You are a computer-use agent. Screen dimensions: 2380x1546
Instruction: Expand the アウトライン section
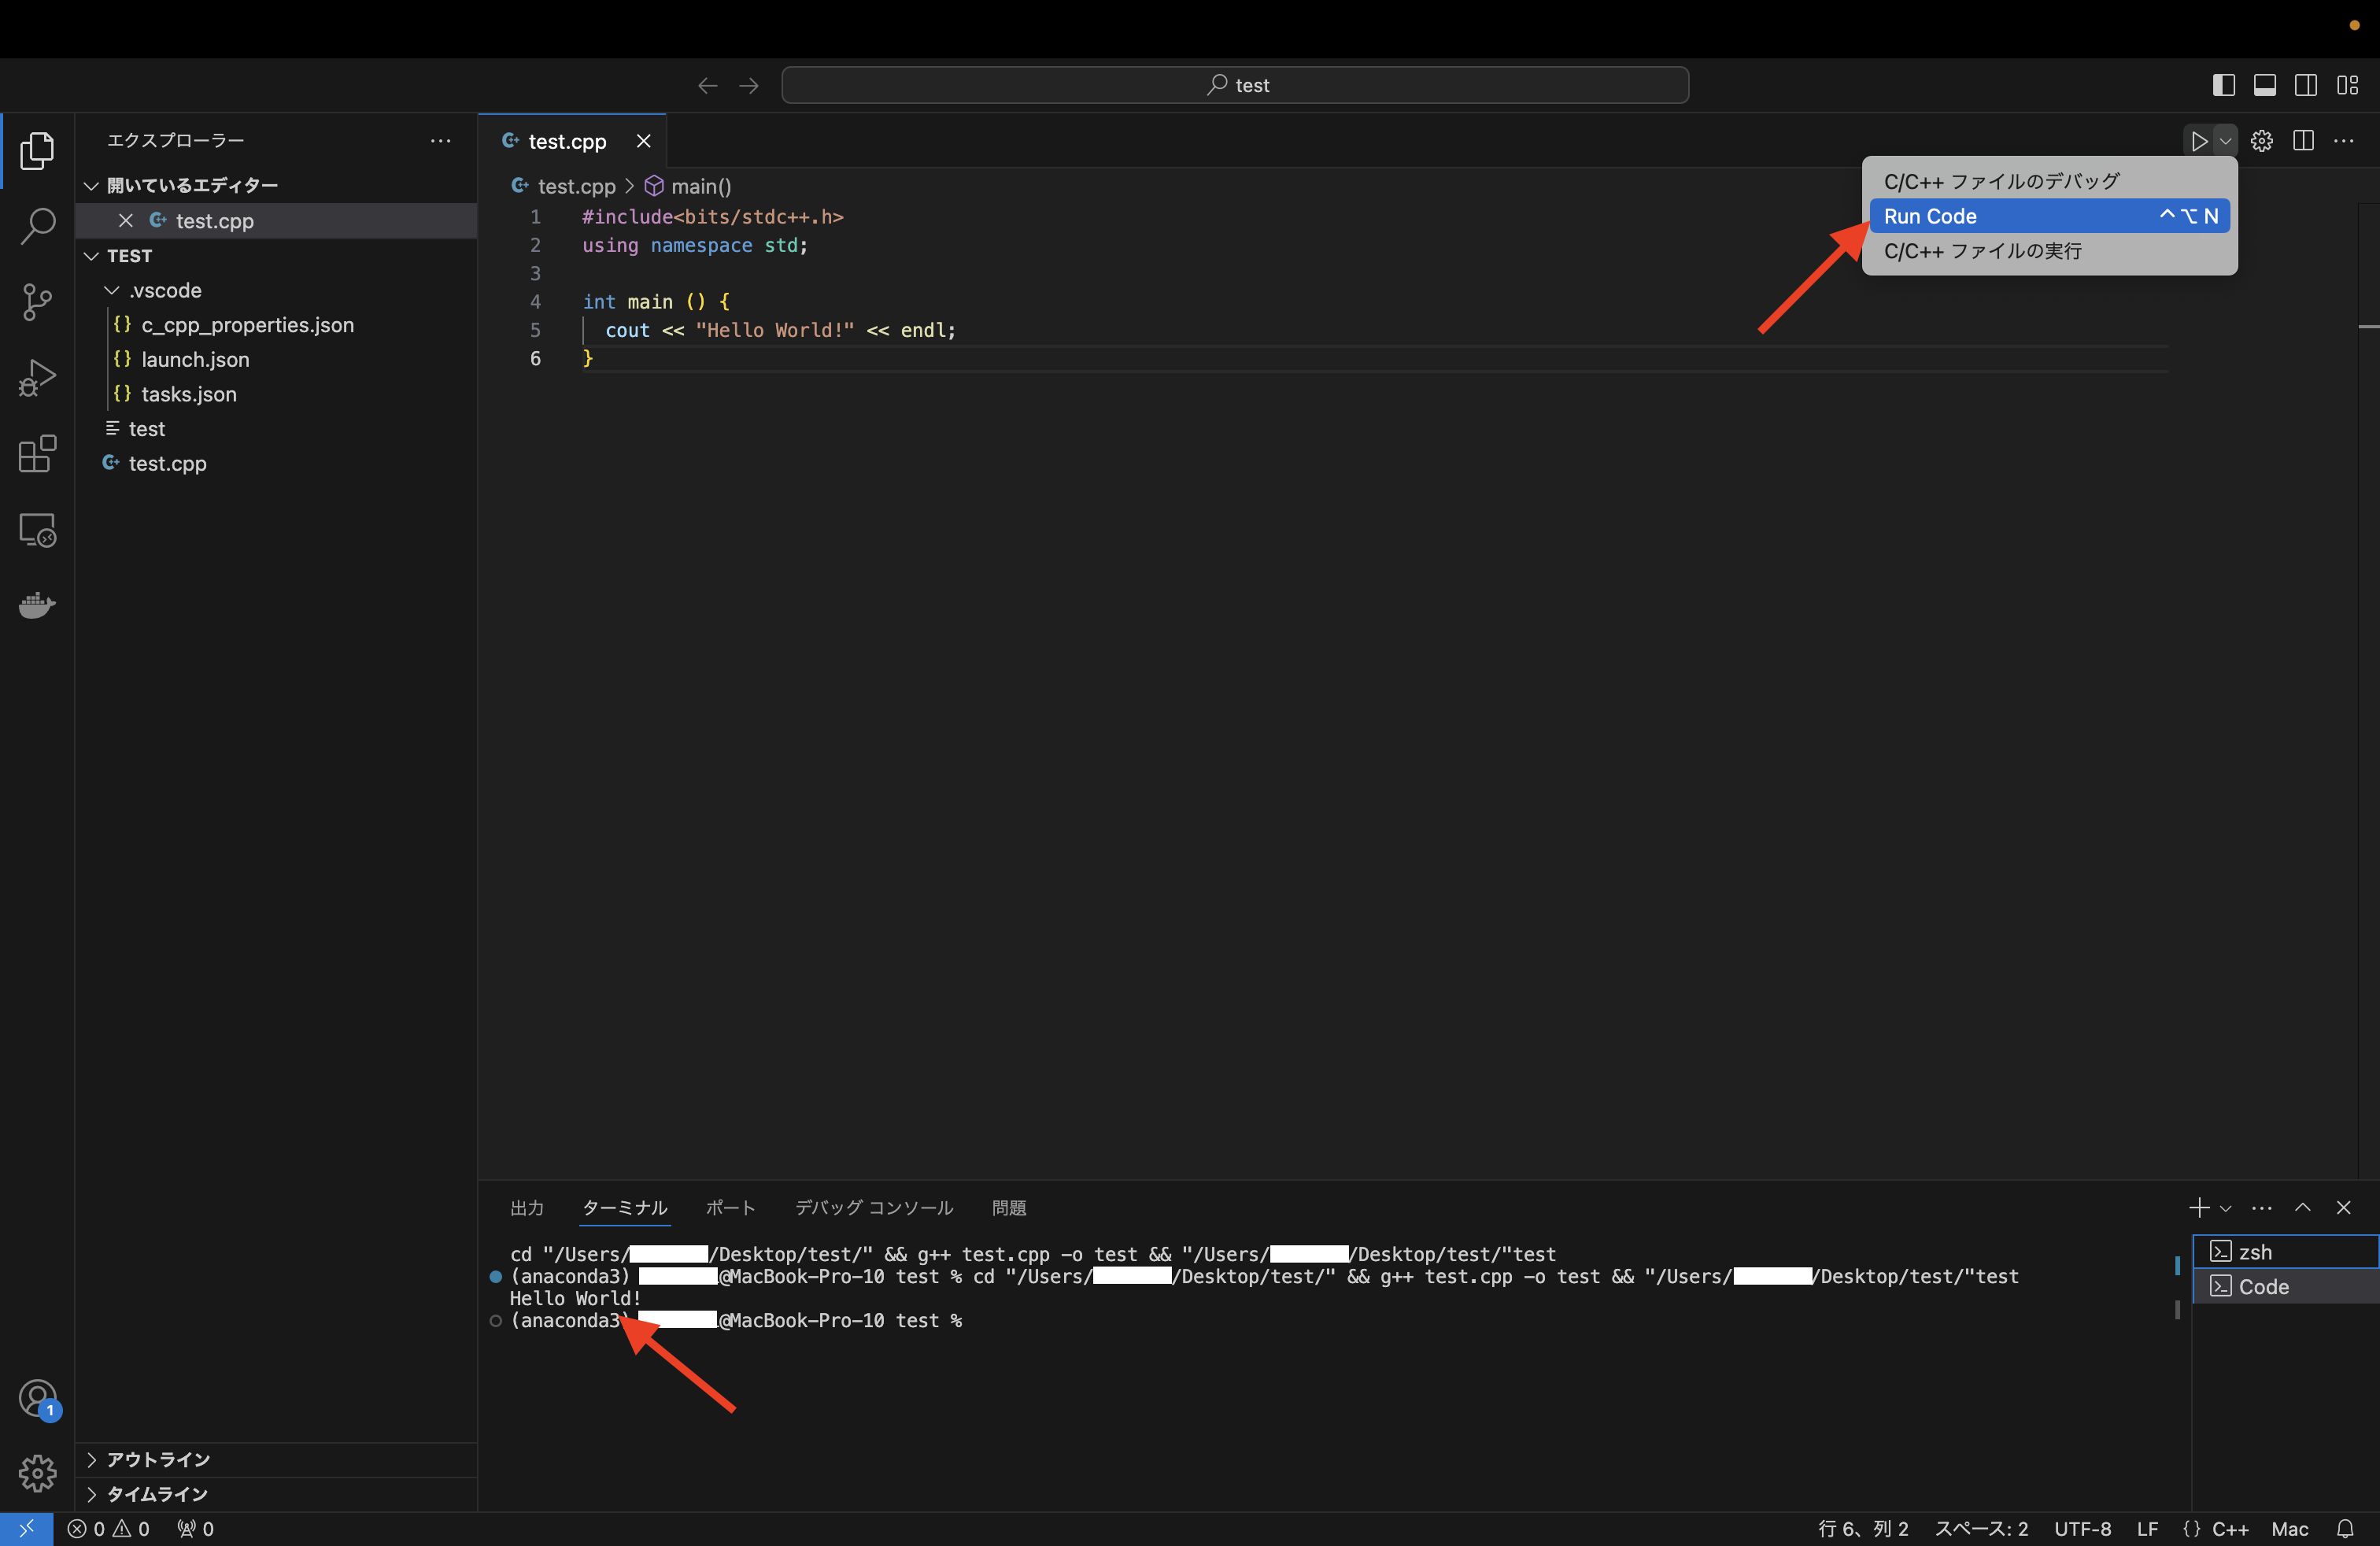(158, 1459)
